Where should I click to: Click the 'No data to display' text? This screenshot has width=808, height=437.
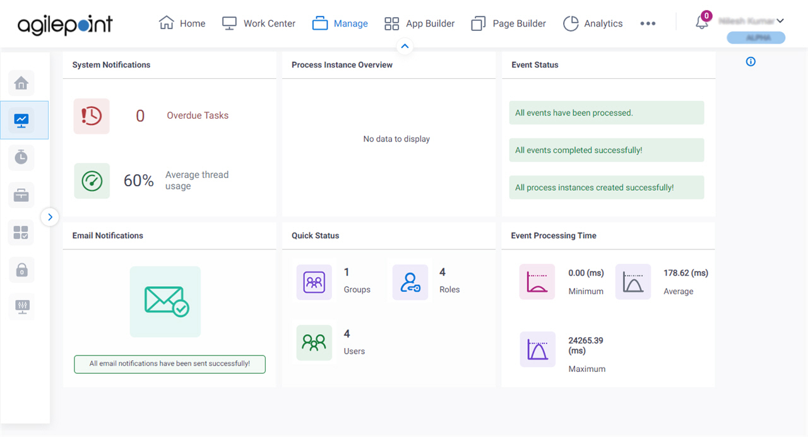396,139
